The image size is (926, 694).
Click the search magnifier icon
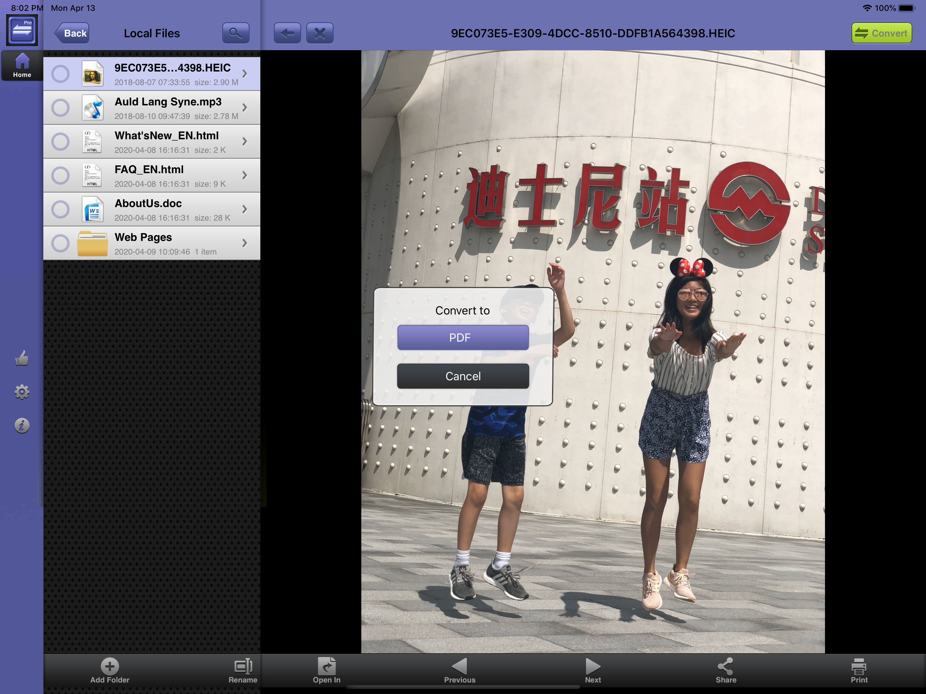tap(236, 33)
